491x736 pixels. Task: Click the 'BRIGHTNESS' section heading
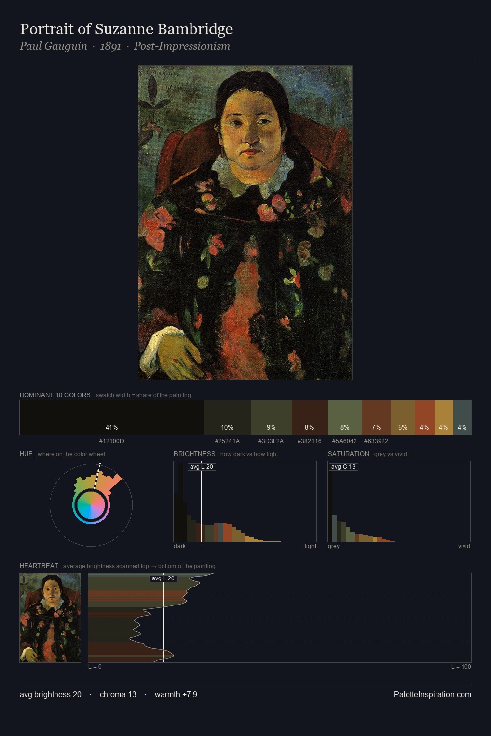point(194,454)
